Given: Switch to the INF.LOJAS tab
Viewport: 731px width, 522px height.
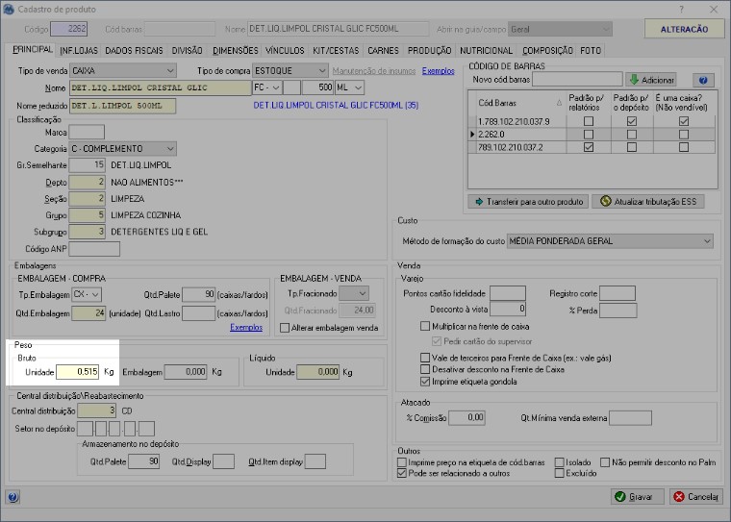Looking at the screenshot, I should pyautogui.click(x=79, y=50).
